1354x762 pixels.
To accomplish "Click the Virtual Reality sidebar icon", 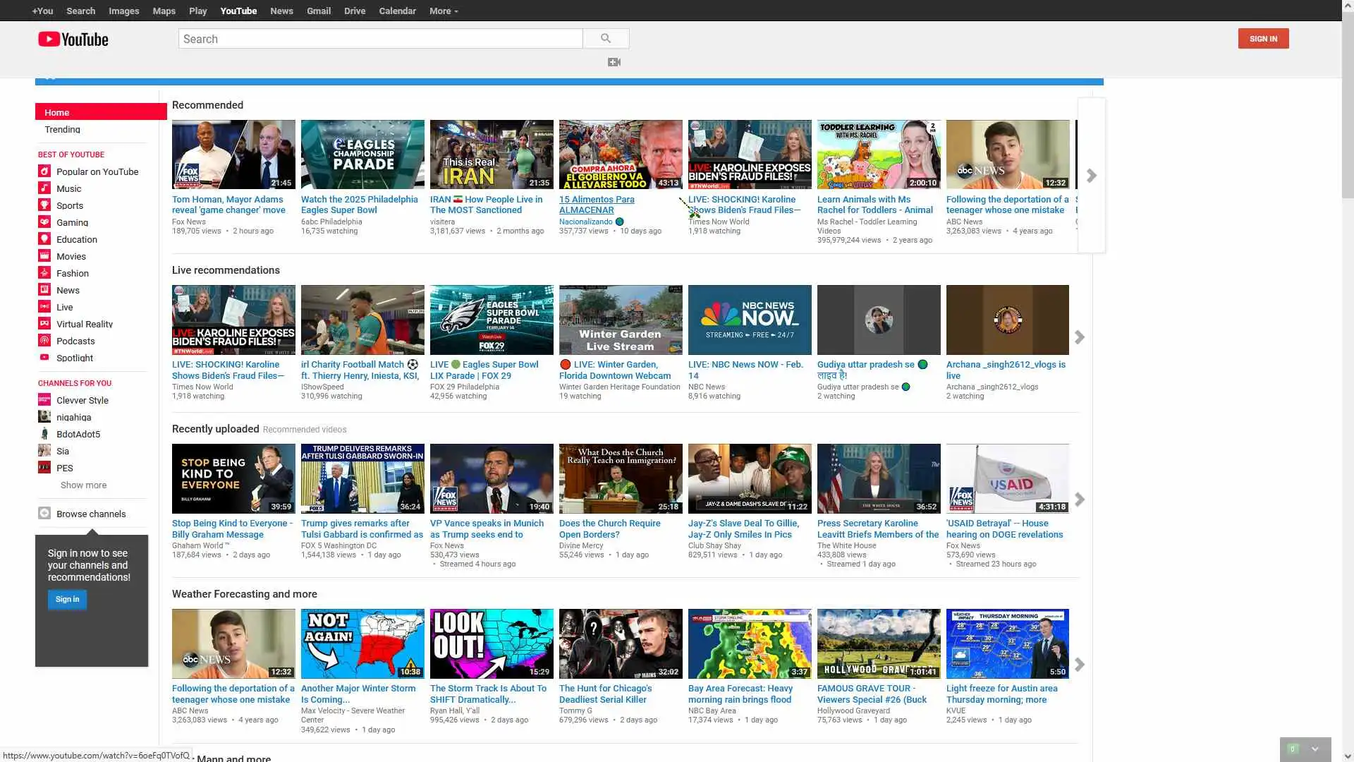I will 44,324.
